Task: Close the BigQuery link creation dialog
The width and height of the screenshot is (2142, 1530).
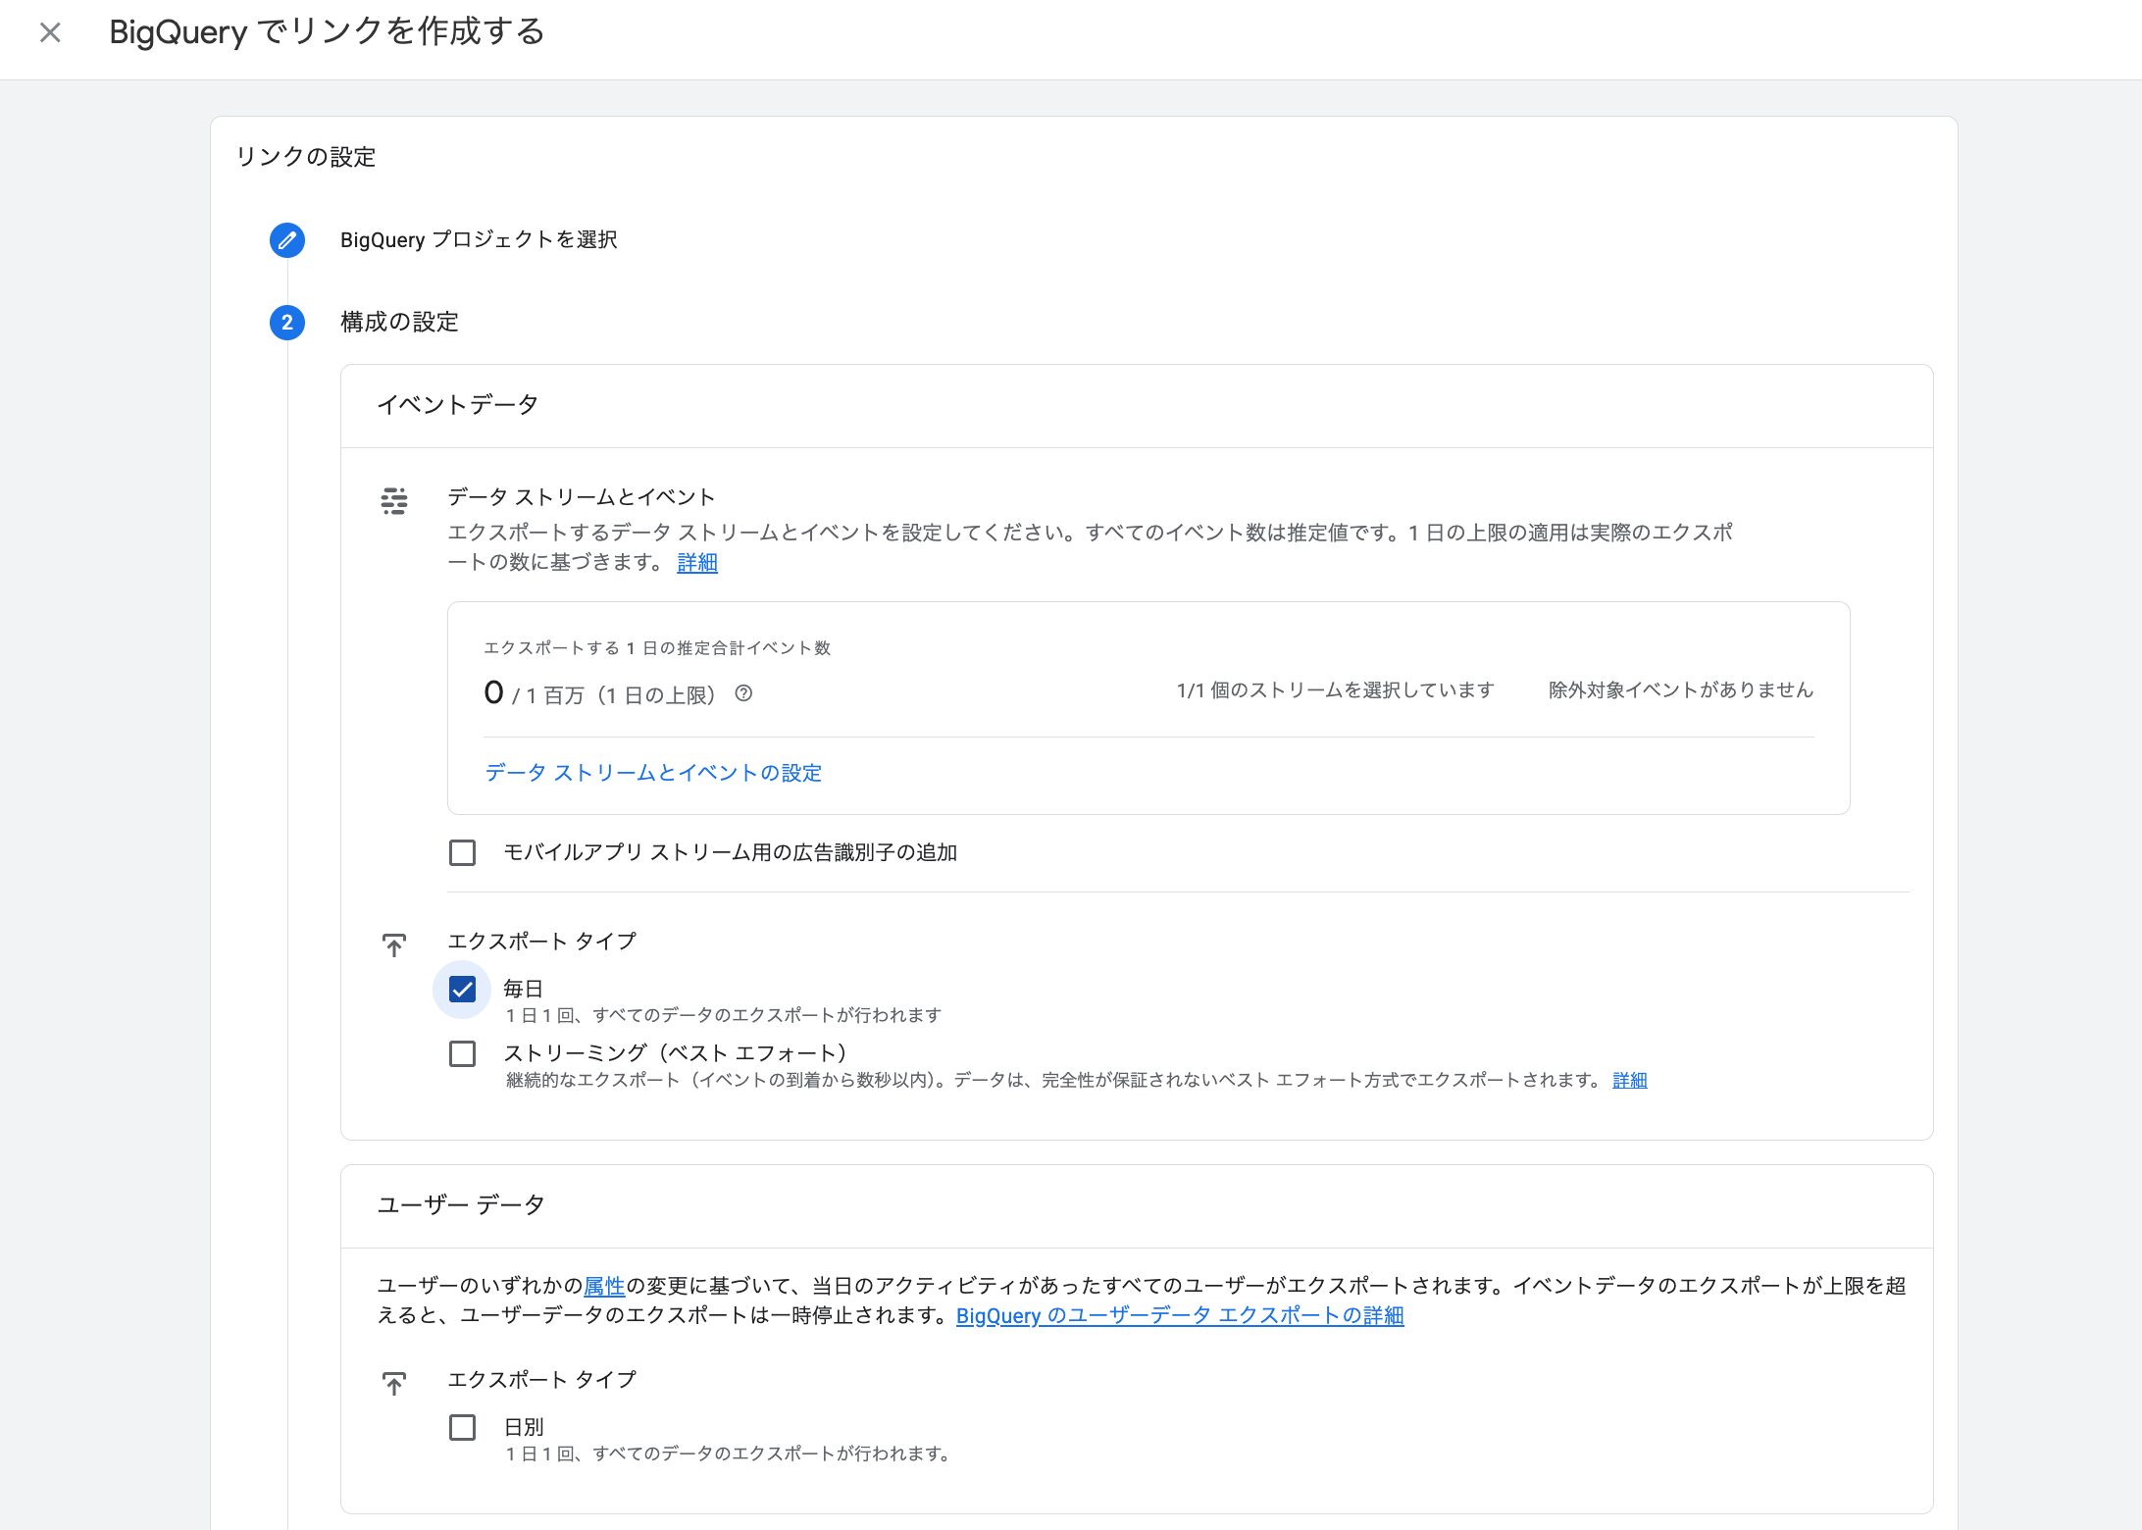Action: point(50,32)
